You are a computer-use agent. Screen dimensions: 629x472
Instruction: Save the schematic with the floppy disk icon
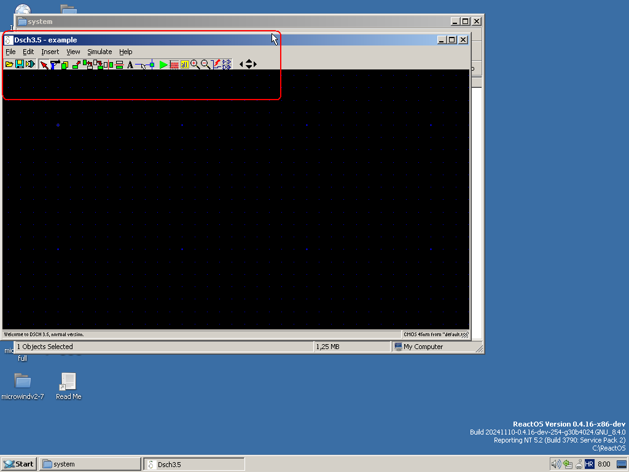tap(20, 64)
